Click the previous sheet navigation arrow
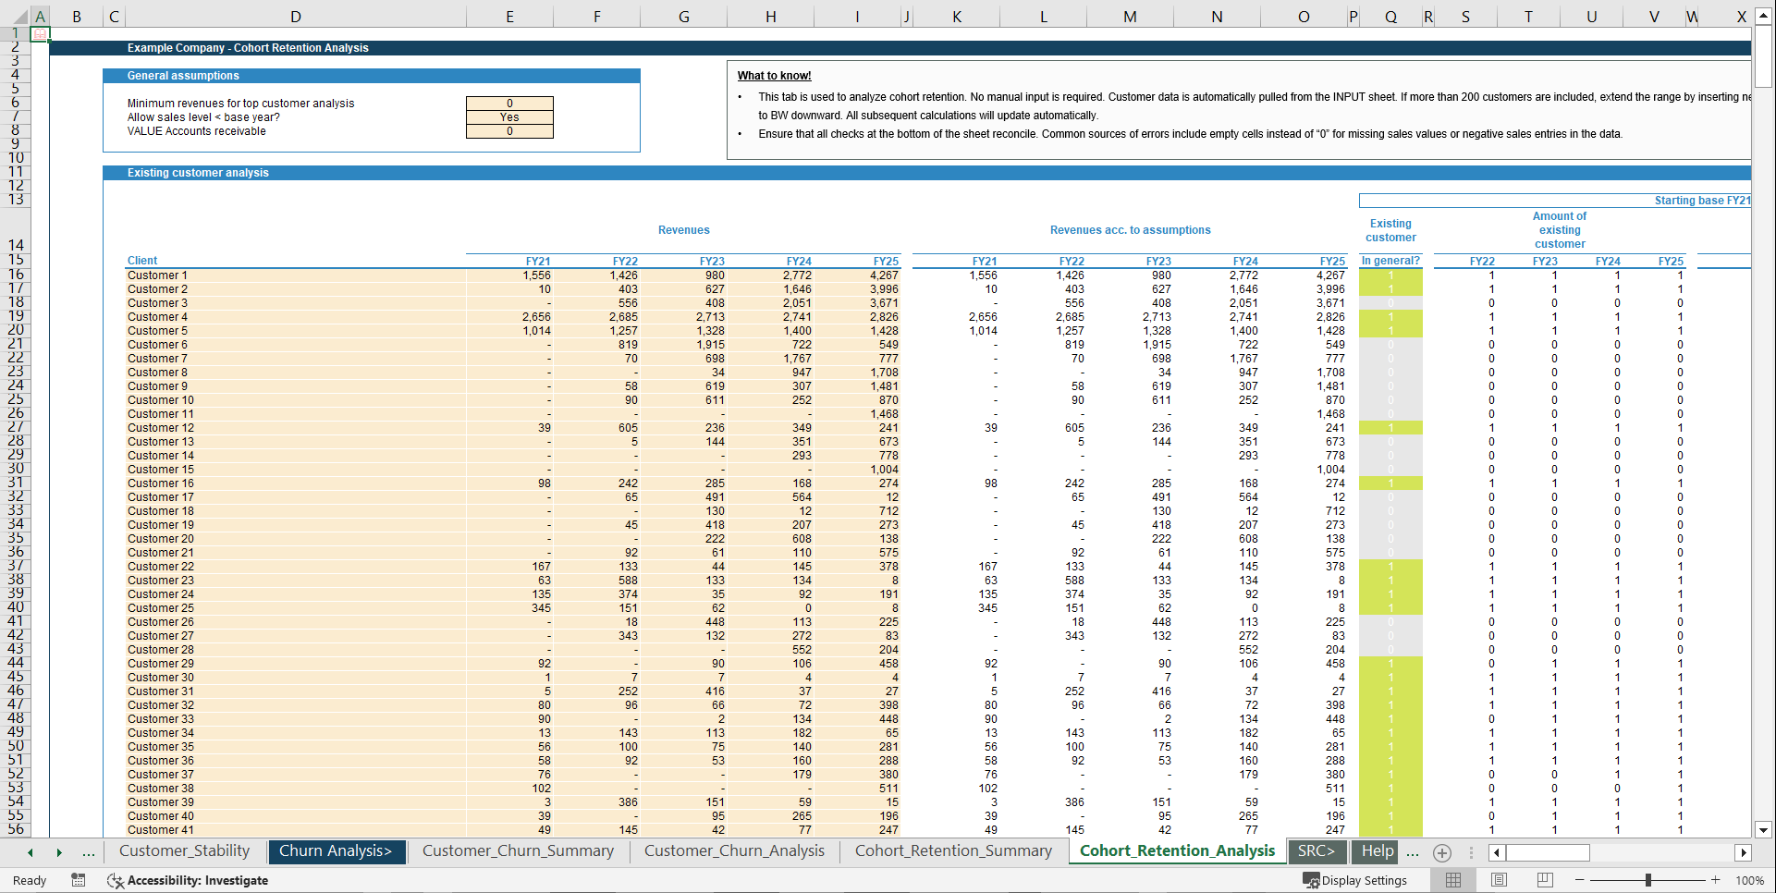The width and height of the screenshot is (1776, 893). (x=29, y=852)
